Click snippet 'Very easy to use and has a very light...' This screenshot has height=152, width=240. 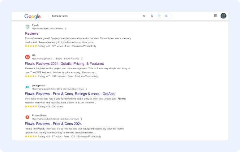pos(75,101)
